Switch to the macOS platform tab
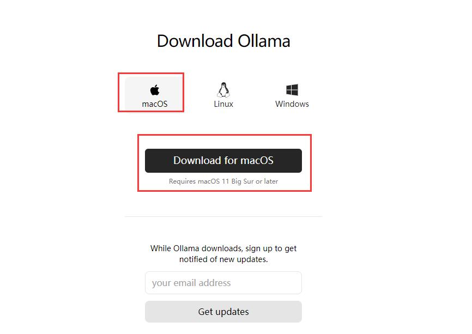472x334 pixels. point(154,93)
